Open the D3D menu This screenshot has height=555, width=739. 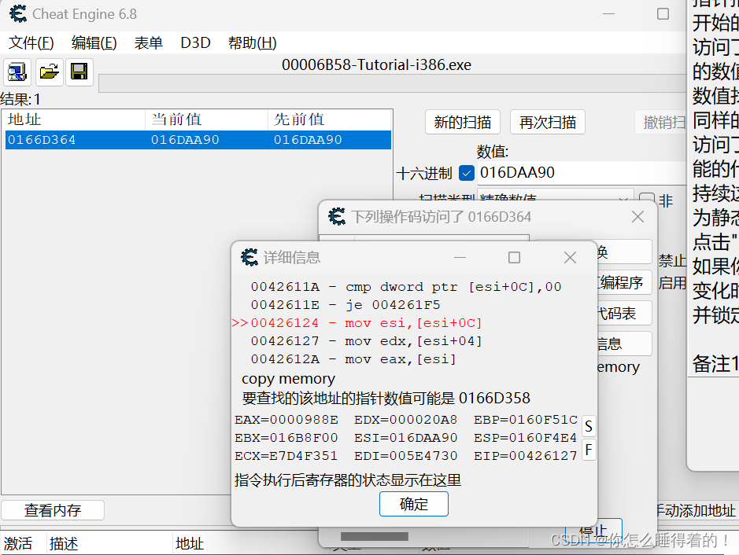tap(196, 42)
